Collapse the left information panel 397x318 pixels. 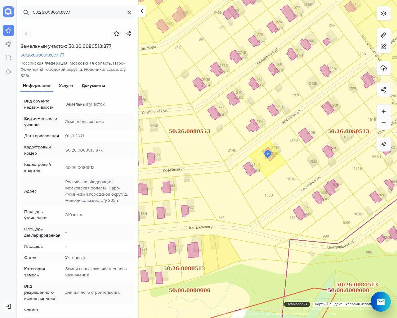pyautogui.click(x=142, y=11)
